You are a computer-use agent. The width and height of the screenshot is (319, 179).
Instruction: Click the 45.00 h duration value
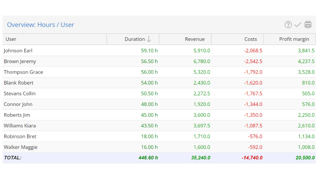149,115
